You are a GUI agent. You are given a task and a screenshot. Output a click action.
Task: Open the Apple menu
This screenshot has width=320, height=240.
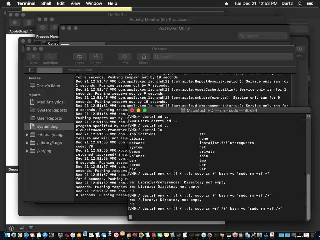[x=8, y=3]
